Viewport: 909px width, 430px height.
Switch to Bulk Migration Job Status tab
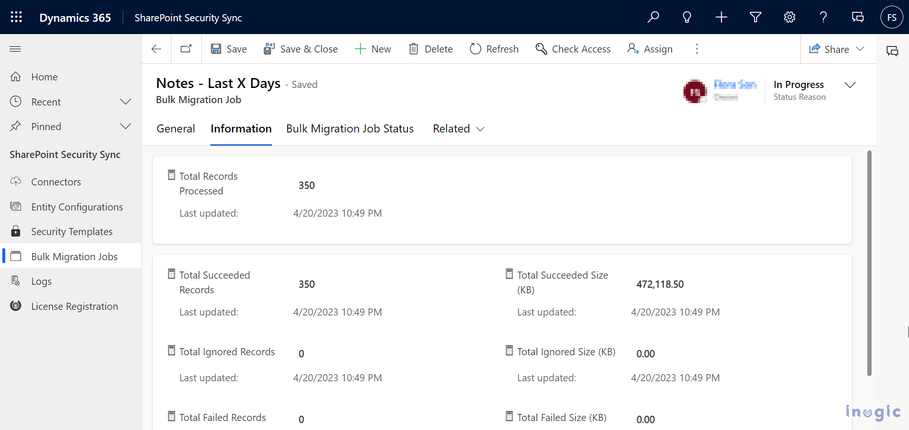click(350, 129)
